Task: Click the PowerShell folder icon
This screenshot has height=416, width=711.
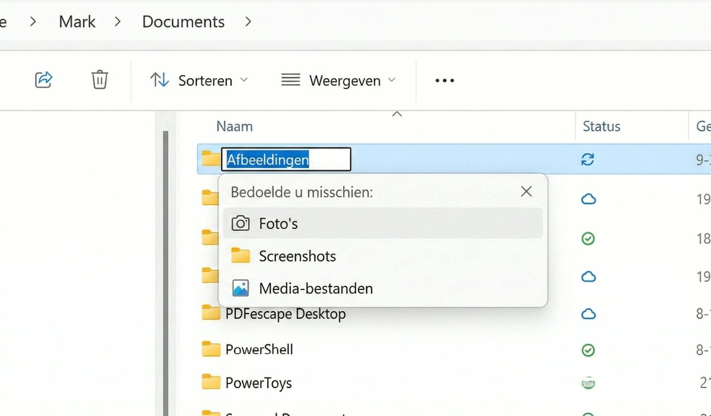Action: coord(211,349)
